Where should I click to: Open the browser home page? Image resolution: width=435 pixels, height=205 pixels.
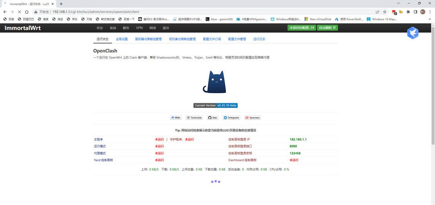point(27,12)
